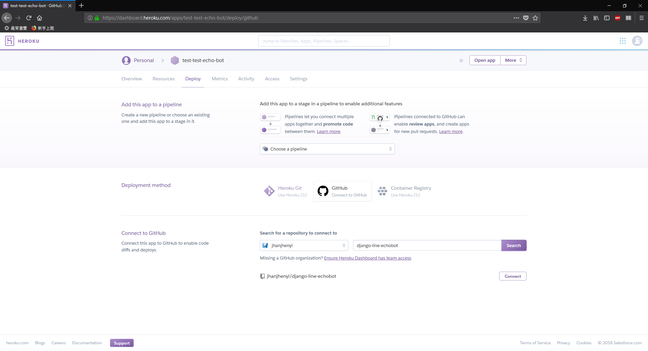
Task: Click the repository name field with django-line-echobot
Action: click(427, 245)
